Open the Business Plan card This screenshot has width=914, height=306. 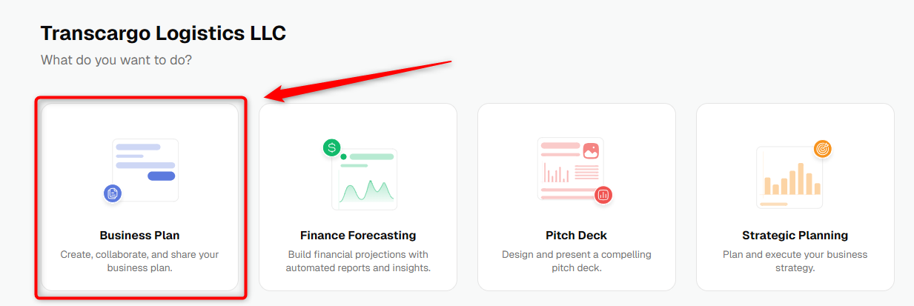140,196
